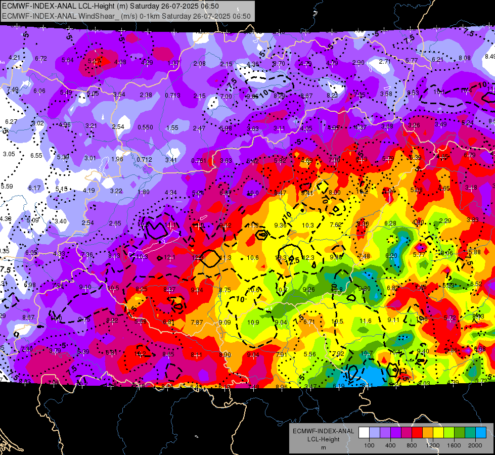
Task: Click the 6.72 wind shear value
Action: [x=41, y=59]
